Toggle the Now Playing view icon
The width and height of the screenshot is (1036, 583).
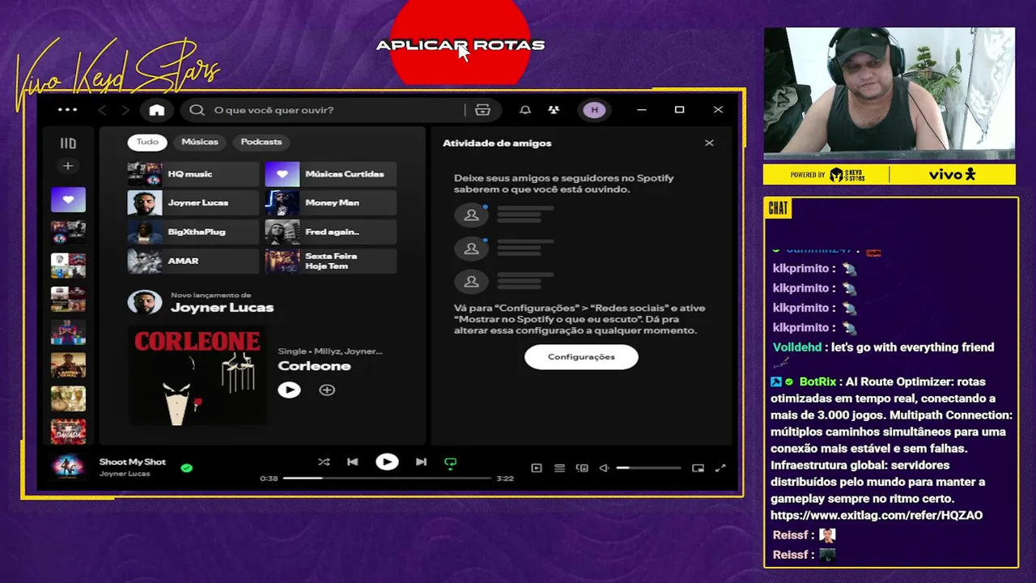coord(536,468)
